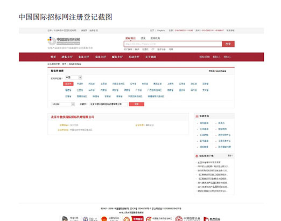281x221 pixels.
Task: Open the 关于我们 navigation menu item
Action: point(151,57)
